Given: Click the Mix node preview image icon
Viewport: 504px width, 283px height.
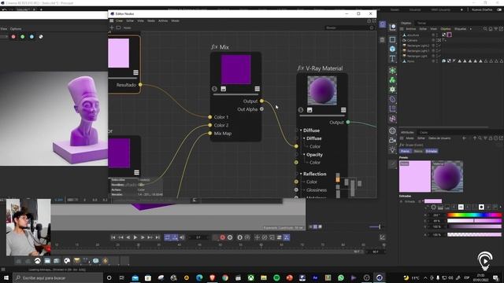Looking at the screenshot, I should (224, 89).
